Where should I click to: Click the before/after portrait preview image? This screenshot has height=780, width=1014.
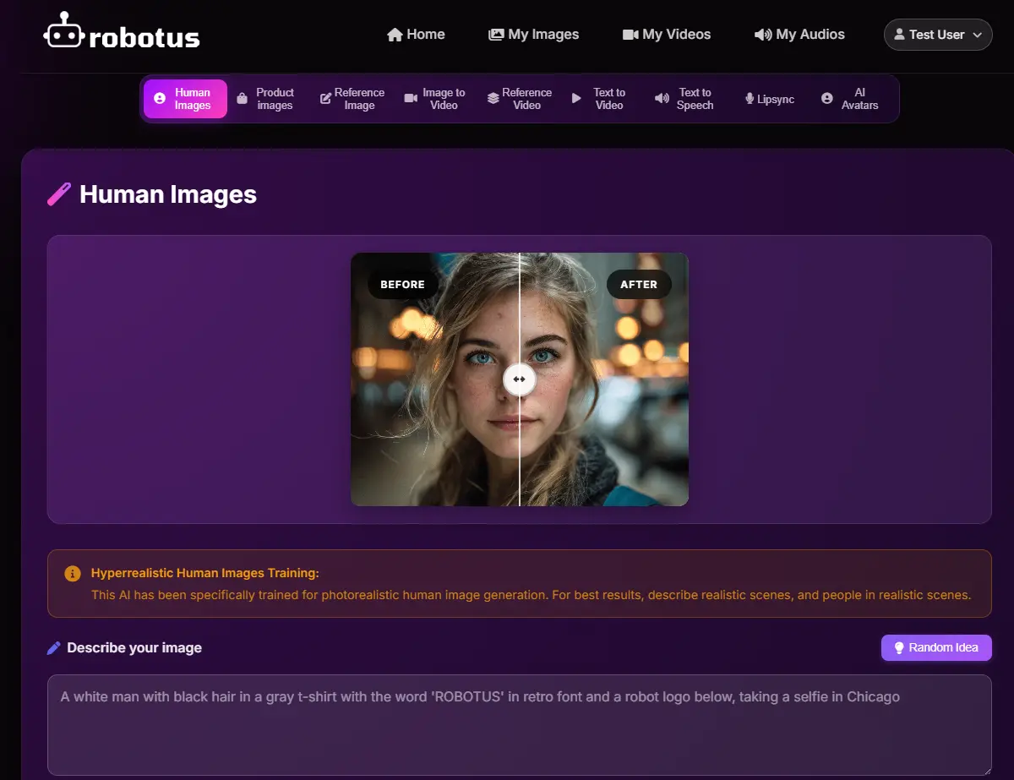pos(519,379)
